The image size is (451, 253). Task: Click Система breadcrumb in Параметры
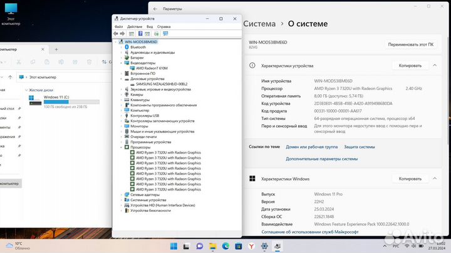click(259, 24)
